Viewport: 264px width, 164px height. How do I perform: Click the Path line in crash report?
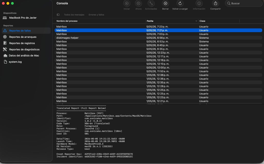[104, 116]
